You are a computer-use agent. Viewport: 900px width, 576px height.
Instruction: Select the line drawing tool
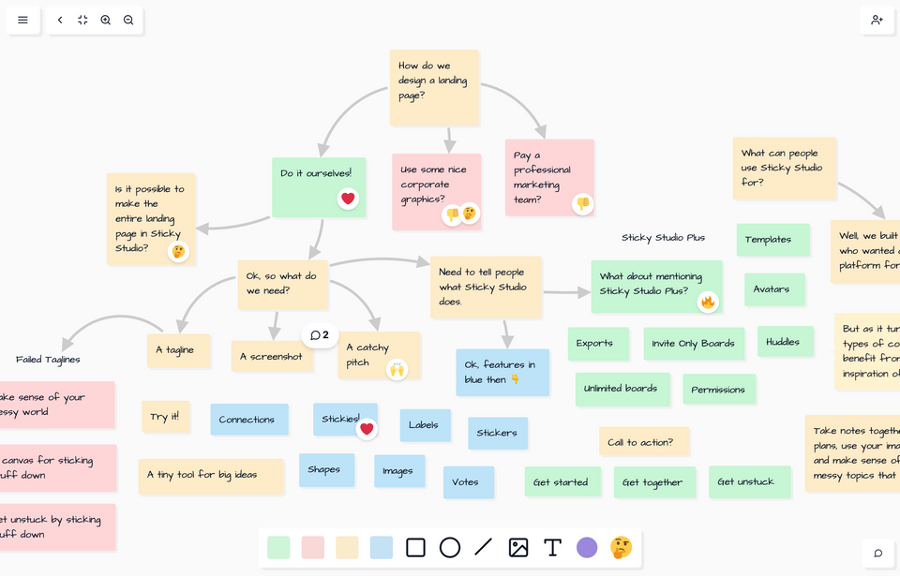[484, 547]
